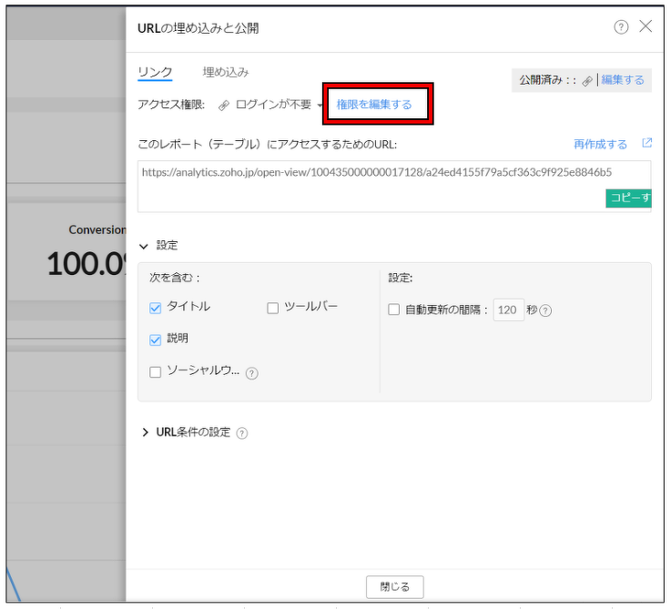Click the 権限を編集する link

pyautogui.click(x=374, y=105)
